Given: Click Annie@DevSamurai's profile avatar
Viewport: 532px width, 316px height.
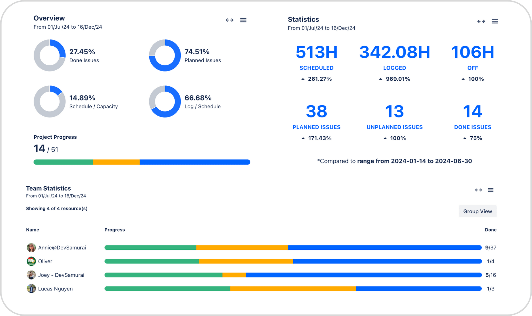Looking at the screenshot, I should [x=31, y=247].
